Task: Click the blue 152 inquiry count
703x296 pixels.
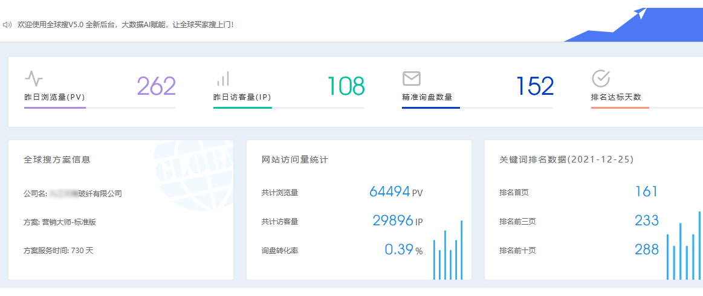Action: 534,86
